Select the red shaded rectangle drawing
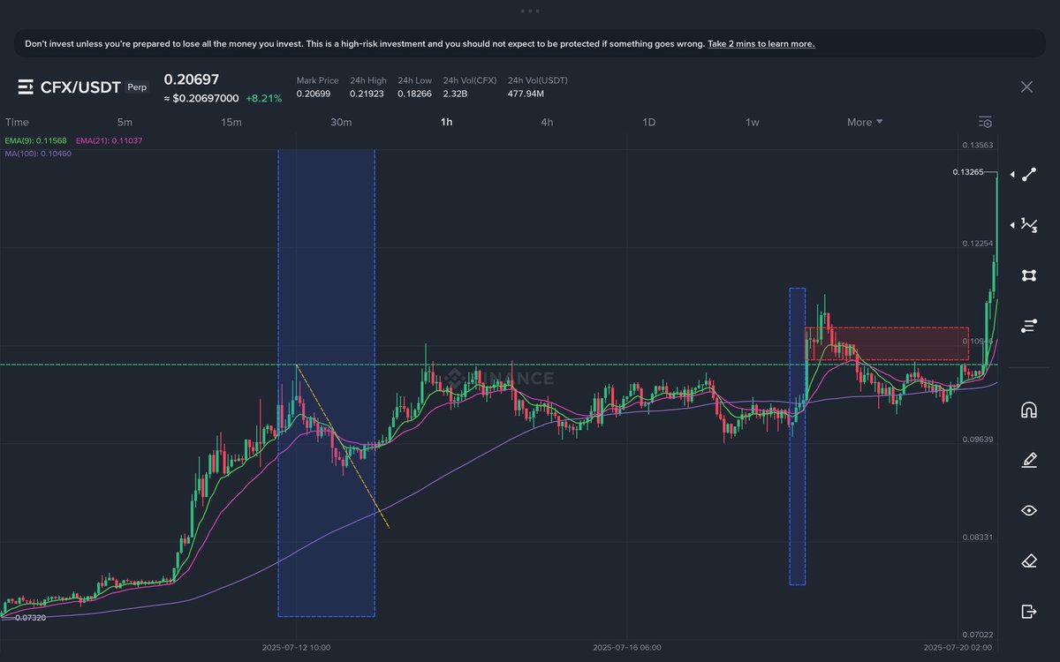Image resolution: width=1060 pixels, height=662 pixels. coord(887,343)
